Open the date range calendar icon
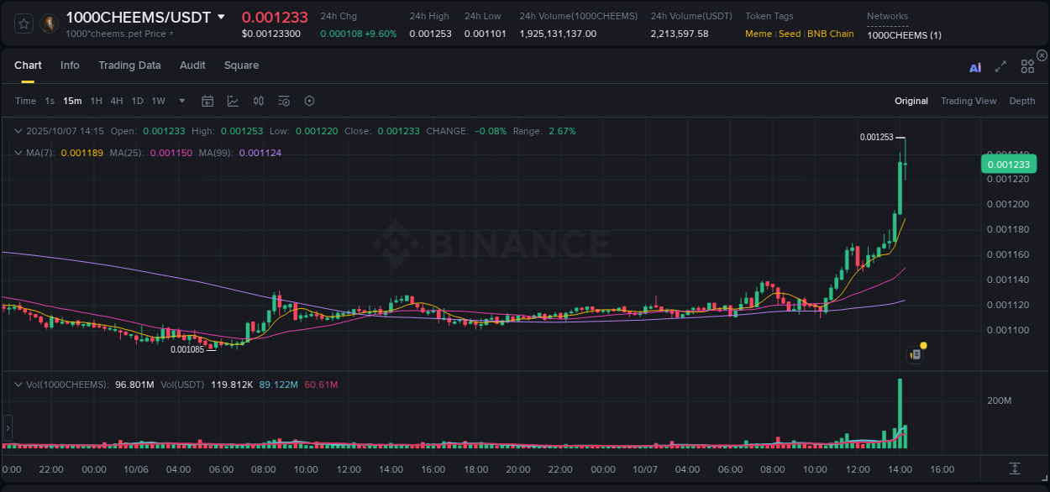The image size is (1050, 492). point(207,100)
